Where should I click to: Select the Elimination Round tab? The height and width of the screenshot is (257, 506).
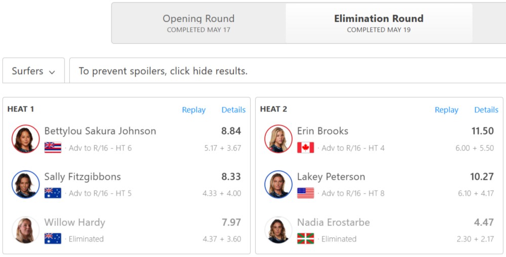[x=379, y=23]
